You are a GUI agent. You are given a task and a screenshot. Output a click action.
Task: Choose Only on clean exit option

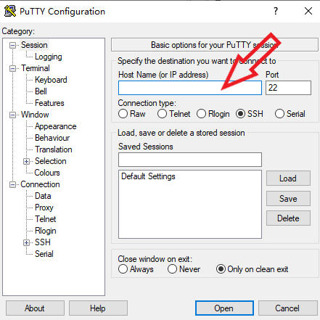[x=252, y=269]
